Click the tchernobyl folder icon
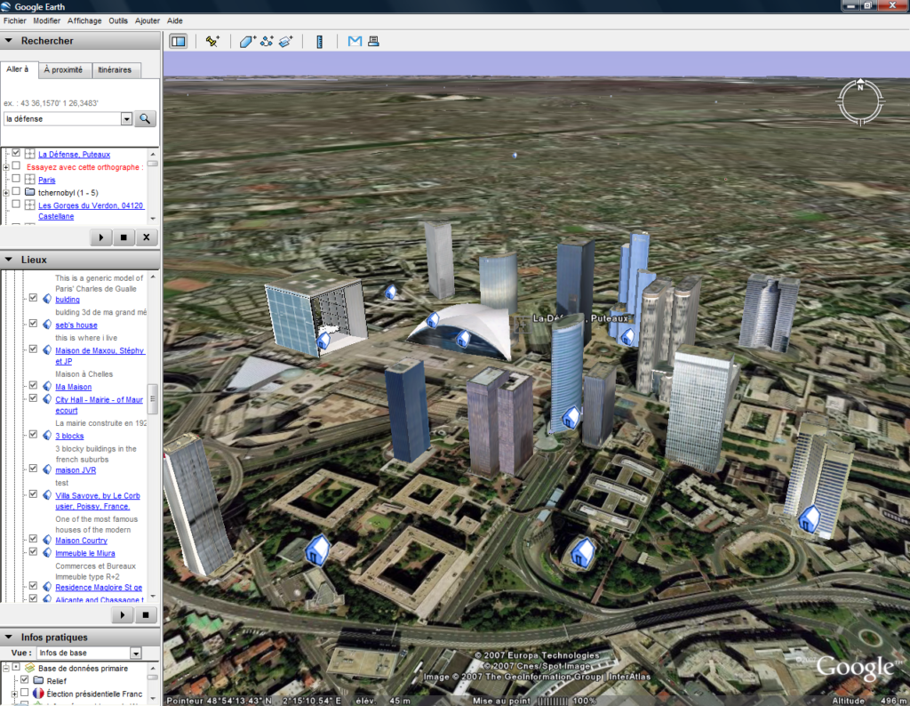The image size is (910, 706). point(30,191)
